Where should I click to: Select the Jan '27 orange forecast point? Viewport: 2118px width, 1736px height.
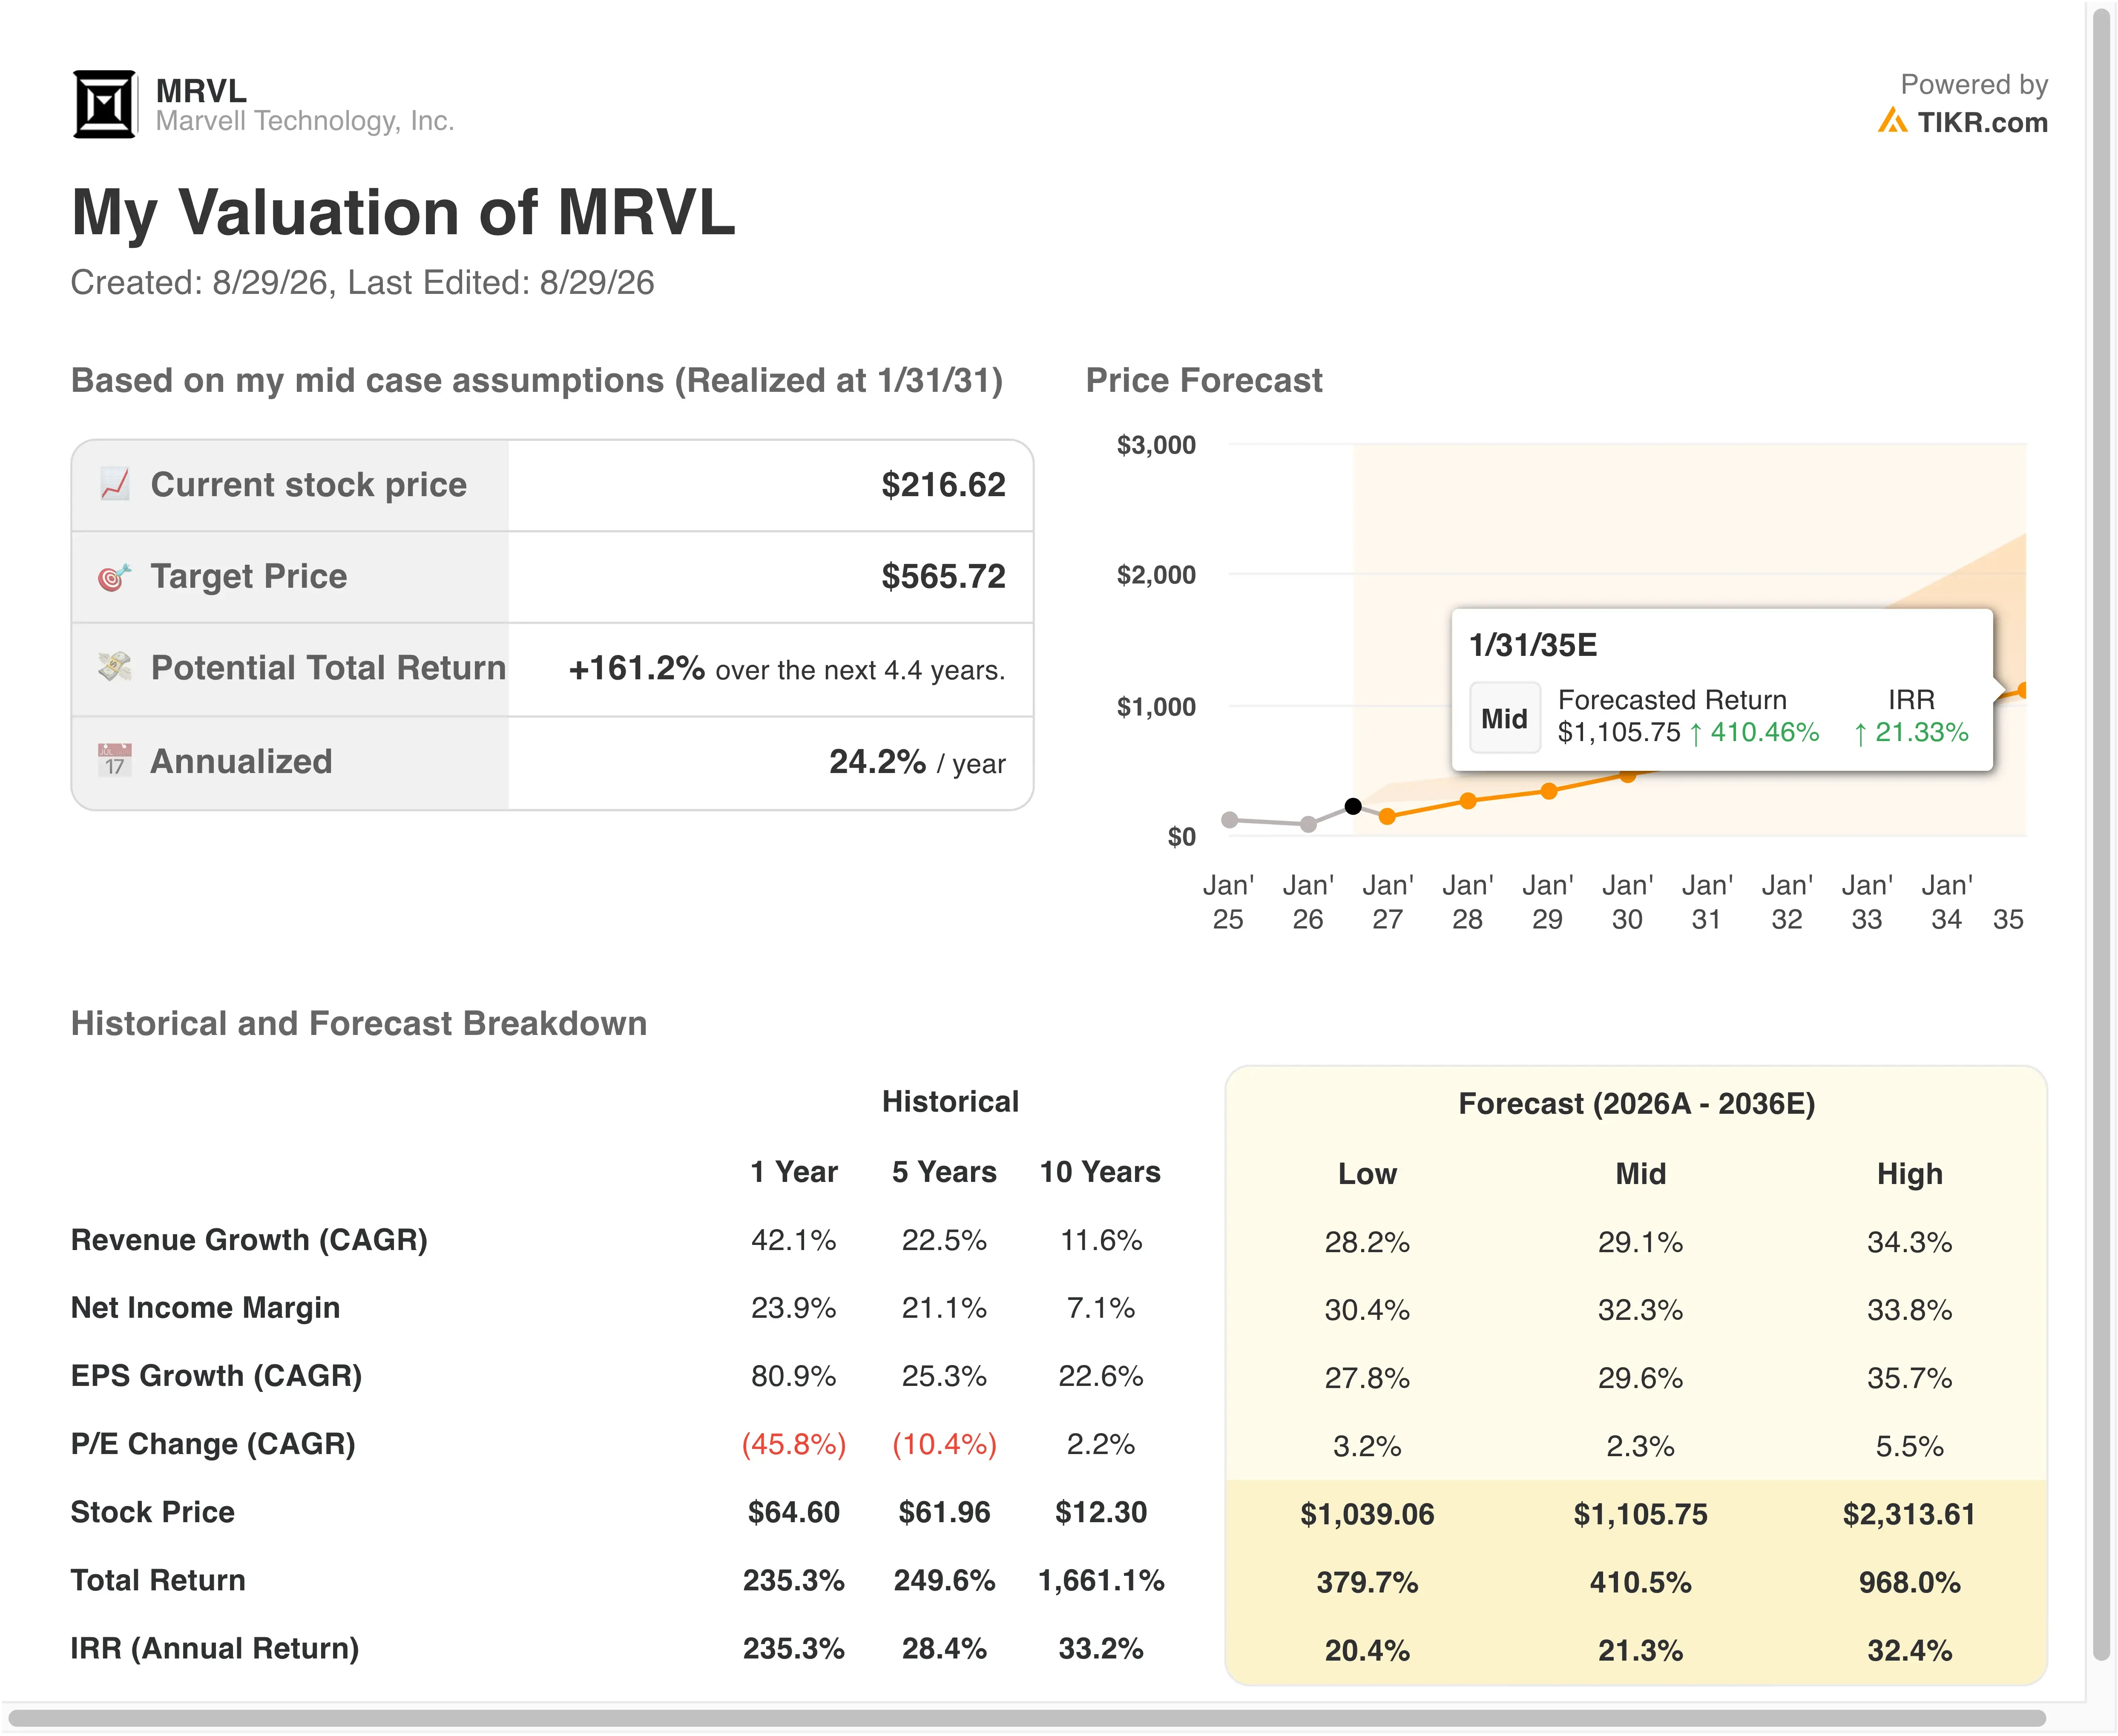point(1387,817)
